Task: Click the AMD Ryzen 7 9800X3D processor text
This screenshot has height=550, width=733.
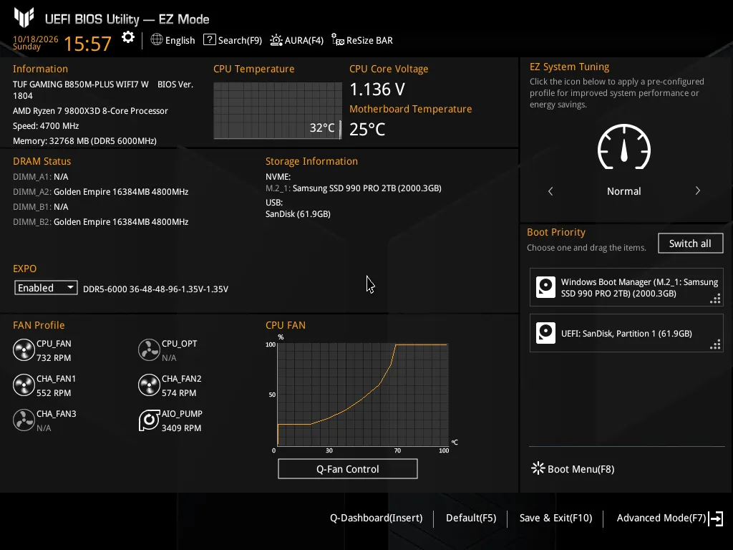Action: click(x=90, y=111)
